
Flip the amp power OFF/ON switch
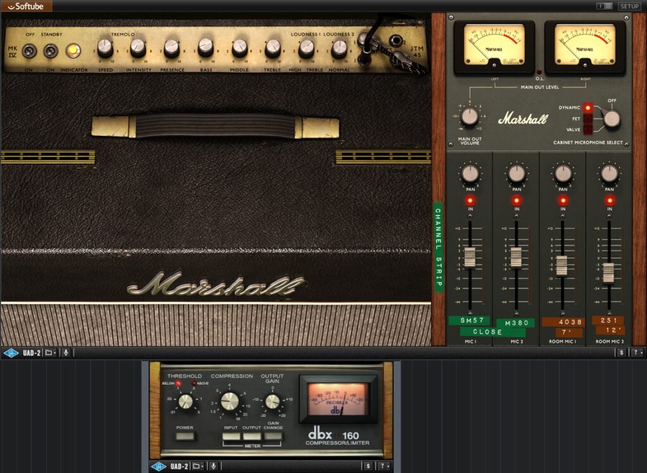point(29,51)
